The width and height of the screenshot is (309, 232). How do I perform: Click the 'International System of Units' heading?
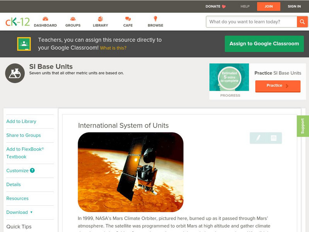[x=123, y=125]
